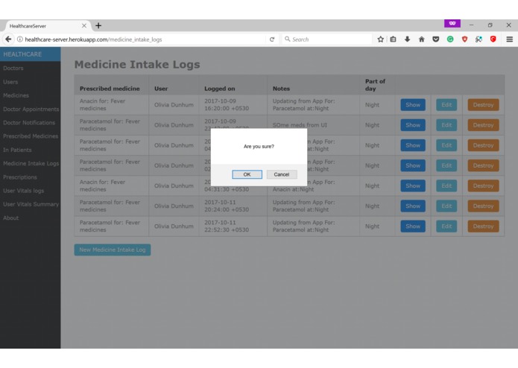
Task: Open Medicines in the sidebar
Action: pos(16,95)
